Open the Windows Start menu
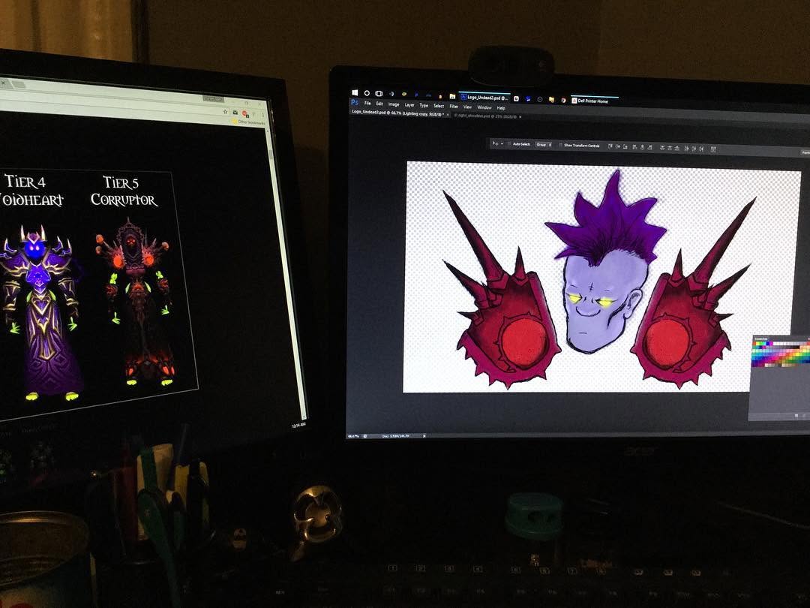The width and height of the screenshot is (810, 608). tap(355, 92)
